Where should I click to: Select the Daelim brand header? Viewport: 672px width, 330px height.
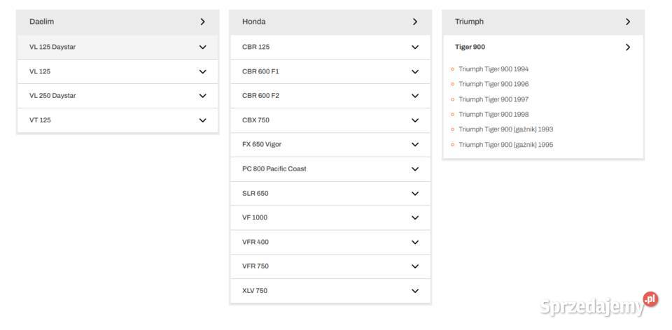[118, 22]
